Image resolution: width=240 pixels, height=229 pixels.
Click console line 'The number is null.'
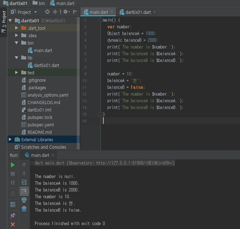pos(55,177)
